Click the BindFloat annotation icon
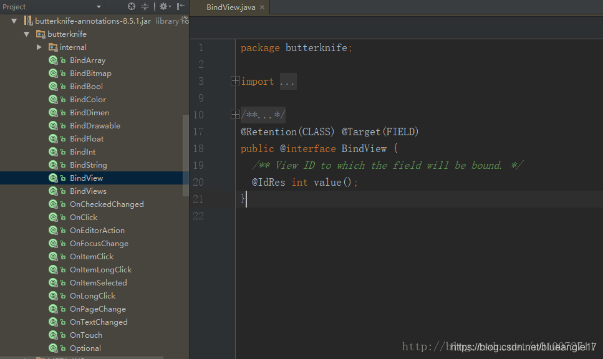603x359 pixels. point(54,139)
